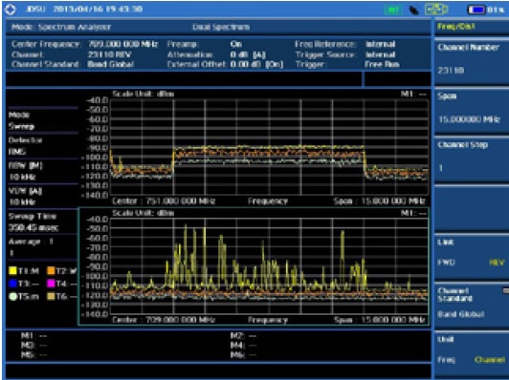Select the yellow T1 trace marker

click(12, 271)
